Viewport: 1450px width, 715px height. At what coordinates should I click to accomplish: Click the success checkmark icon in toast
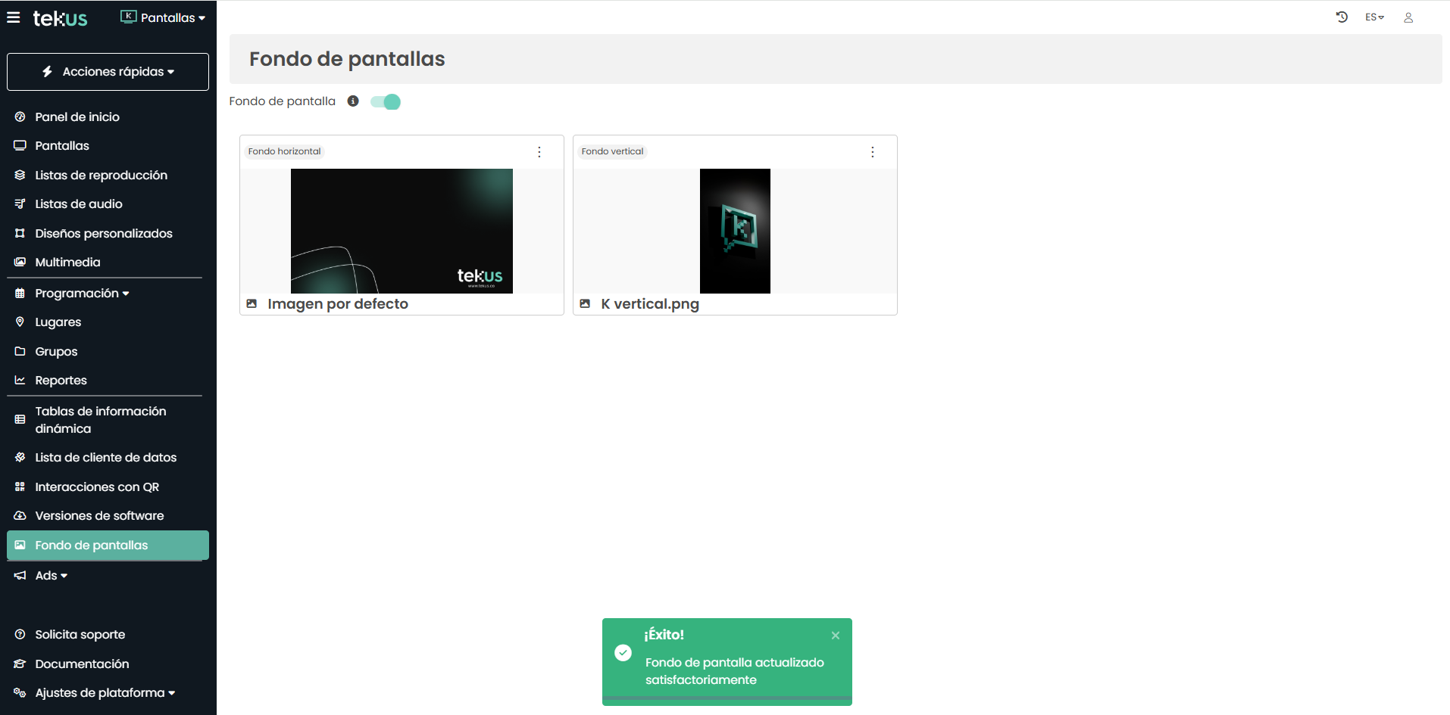623,653
